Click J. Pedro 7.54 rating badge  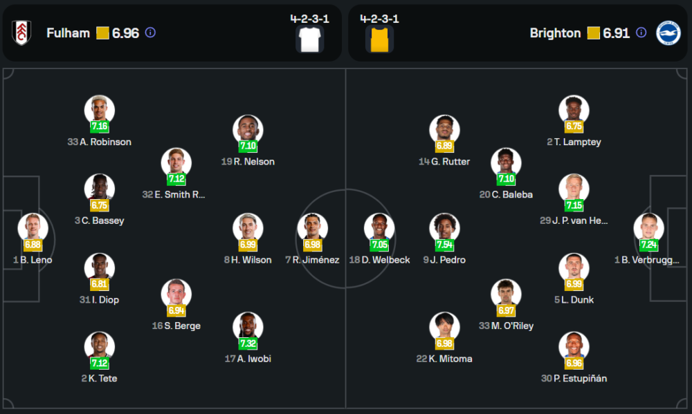pos(444,245)
